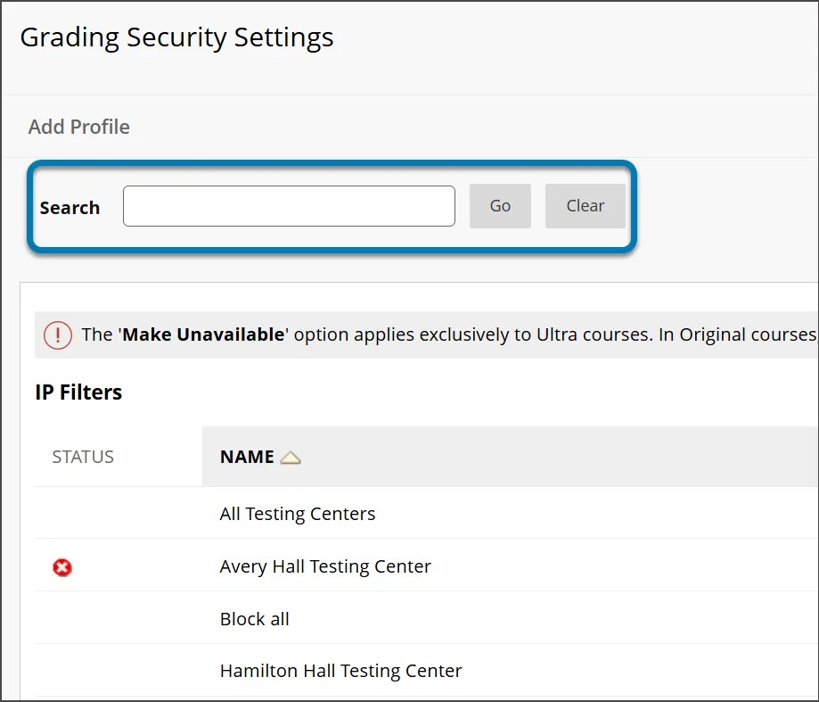Screen dimensions: 819x702
Task: Select the IP Filters section heading
Action: point(78,392)
